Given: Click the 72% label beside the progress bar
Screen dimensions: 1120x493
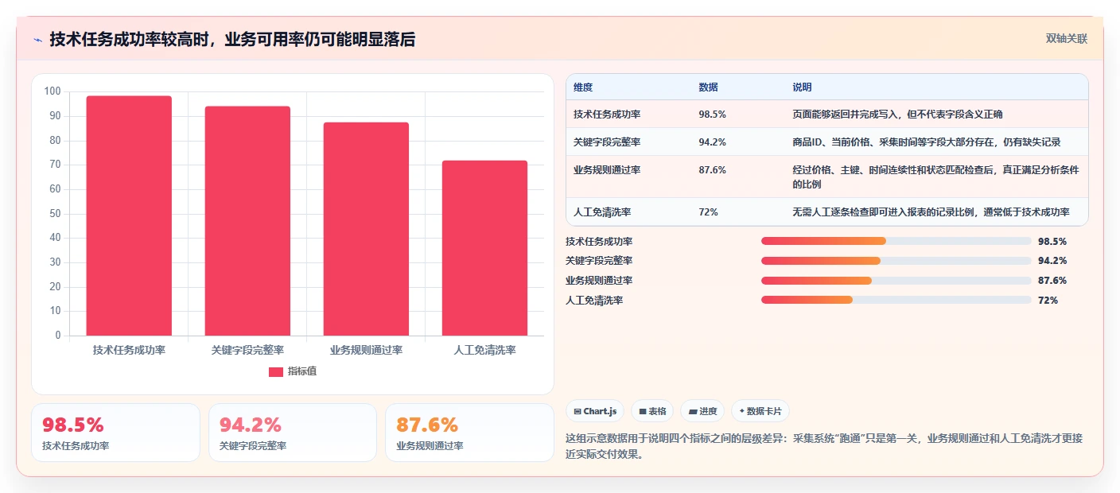Looking at the screenshot, I should coord(1048,300).
